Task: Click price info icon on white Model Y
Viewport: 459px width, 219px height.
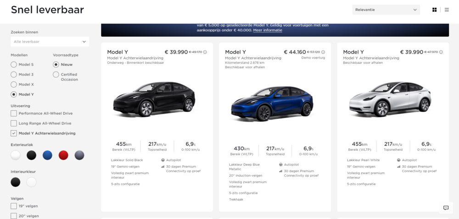Action: (x=441, y=52)
